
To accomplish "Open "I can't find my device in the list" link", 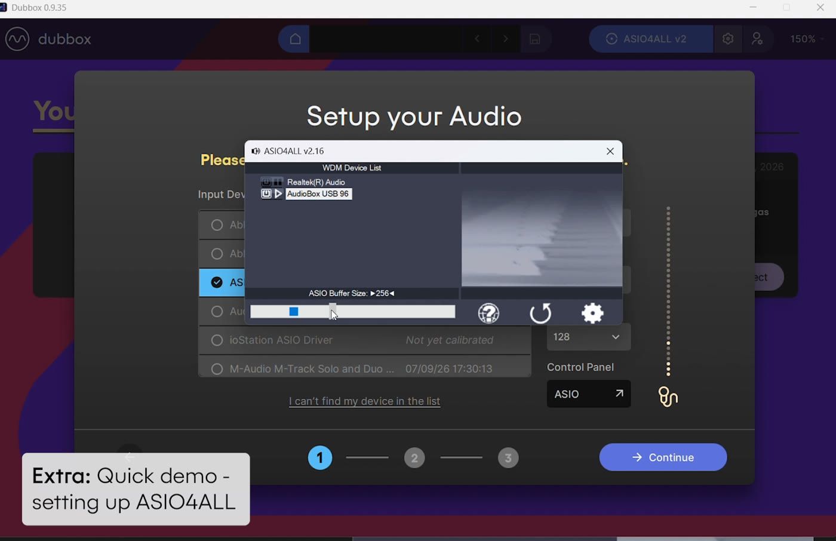I will click(364, 401).
